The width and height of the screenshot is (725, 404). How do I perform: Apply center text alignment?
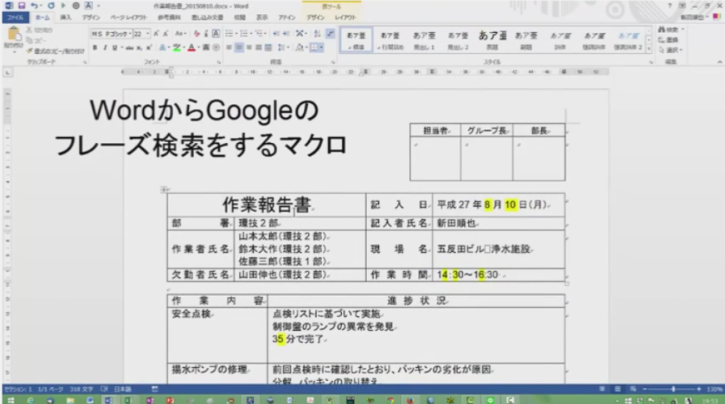tap(238, 48)
